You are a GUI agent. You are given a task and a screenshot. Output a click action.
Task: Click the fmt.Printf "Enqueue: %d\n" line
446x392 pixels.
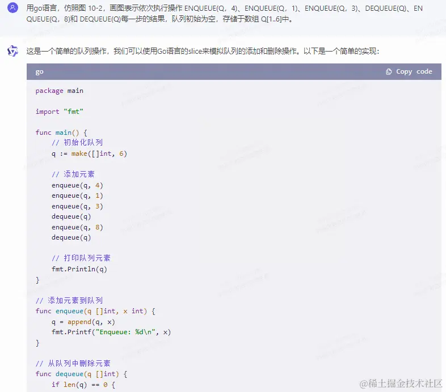[x=111, y=332]
